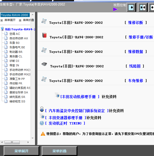Viewport: 154px width, 156px height.
Task: Click the clock icon beside 发动机正时
Action: (42, 123)
